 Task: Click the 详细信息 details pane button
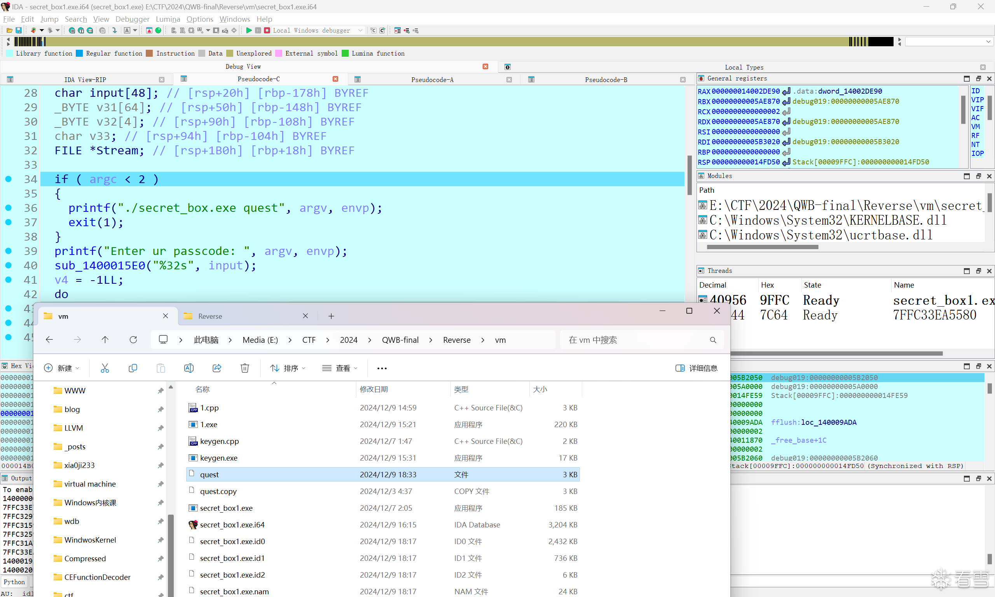pos(696,368)
